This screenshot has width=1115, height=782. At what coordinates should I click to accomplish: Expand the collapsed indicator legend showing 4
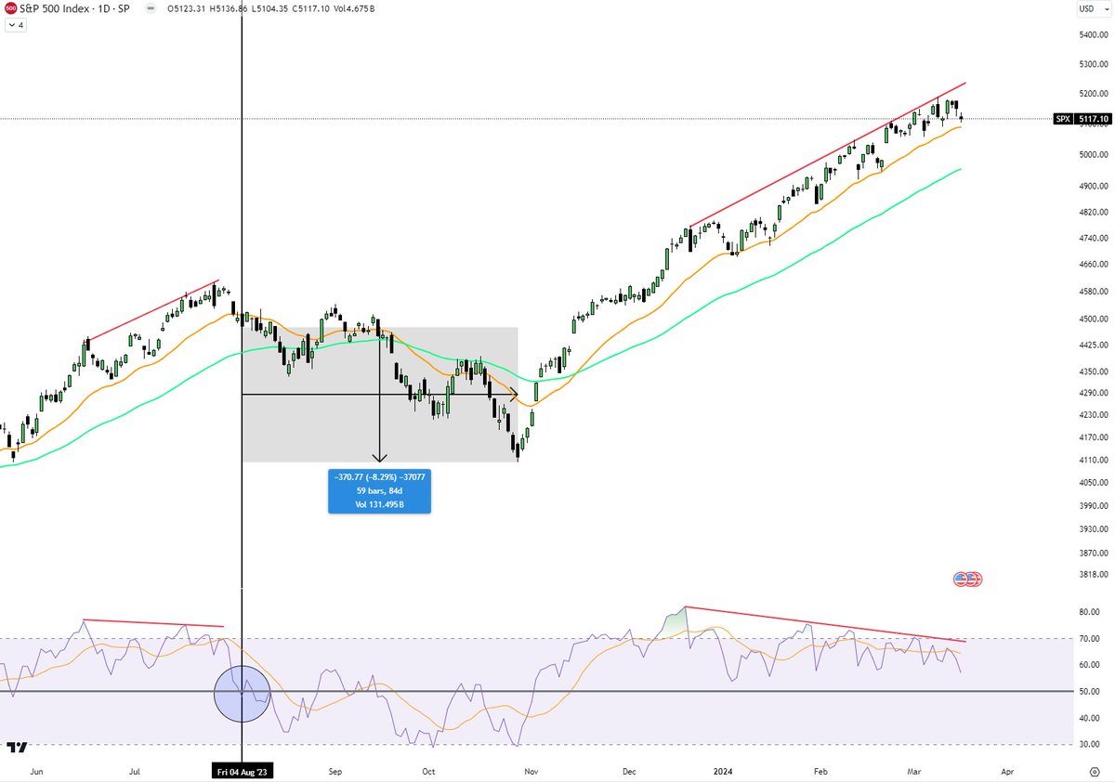pyautogui.click(x=17, y=25)
